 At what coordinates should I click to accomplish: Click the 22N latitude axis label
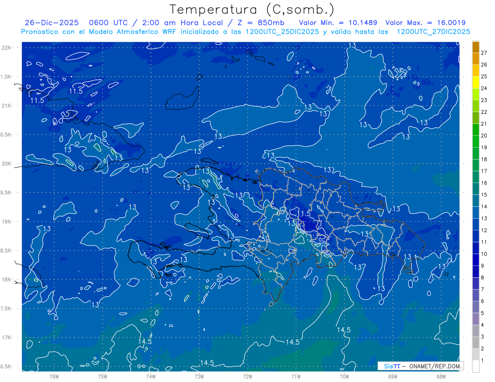7,47
